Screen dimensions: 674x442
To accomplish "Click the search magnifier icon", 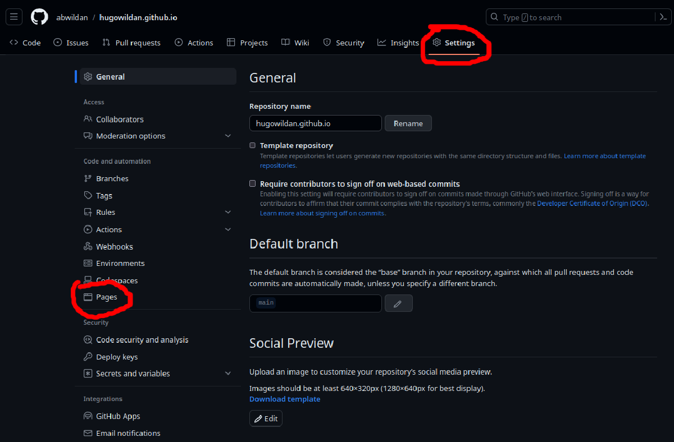I will (494, 17).
